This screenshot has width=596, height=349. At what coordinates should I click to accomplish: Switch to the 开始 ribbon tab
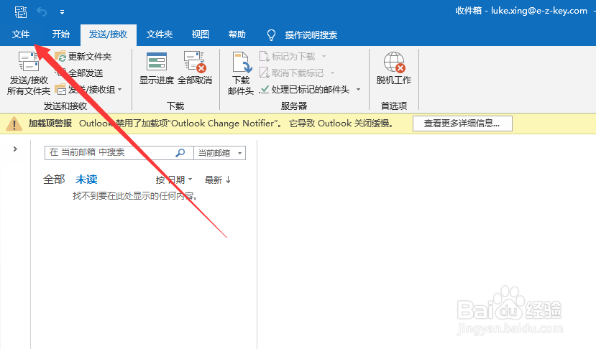(61, 34)
